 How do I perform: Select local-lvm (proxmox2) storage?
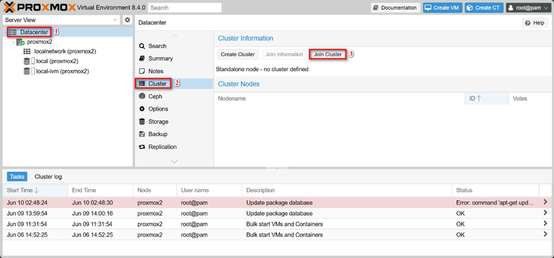[62, 71]
